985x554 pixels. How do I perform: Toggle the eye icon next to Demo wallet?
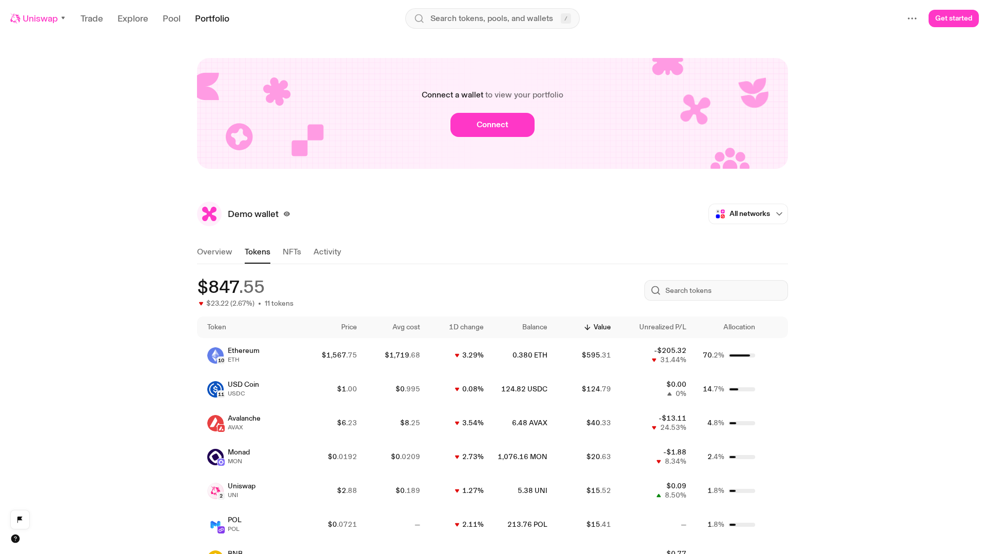[287, 214]
